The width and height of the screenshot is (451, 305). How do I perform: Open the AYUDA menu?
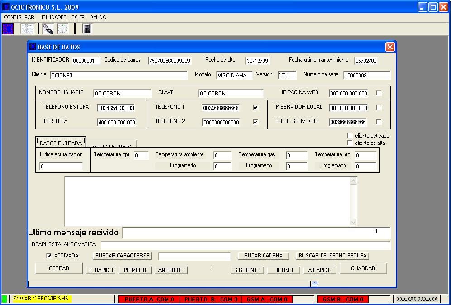98,17
